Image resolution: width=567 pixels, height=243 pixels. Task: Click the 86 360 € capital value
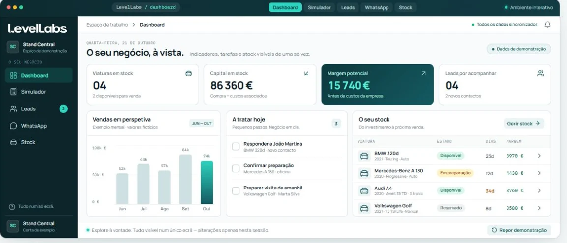pyautogui.click(x=232, y=85)
